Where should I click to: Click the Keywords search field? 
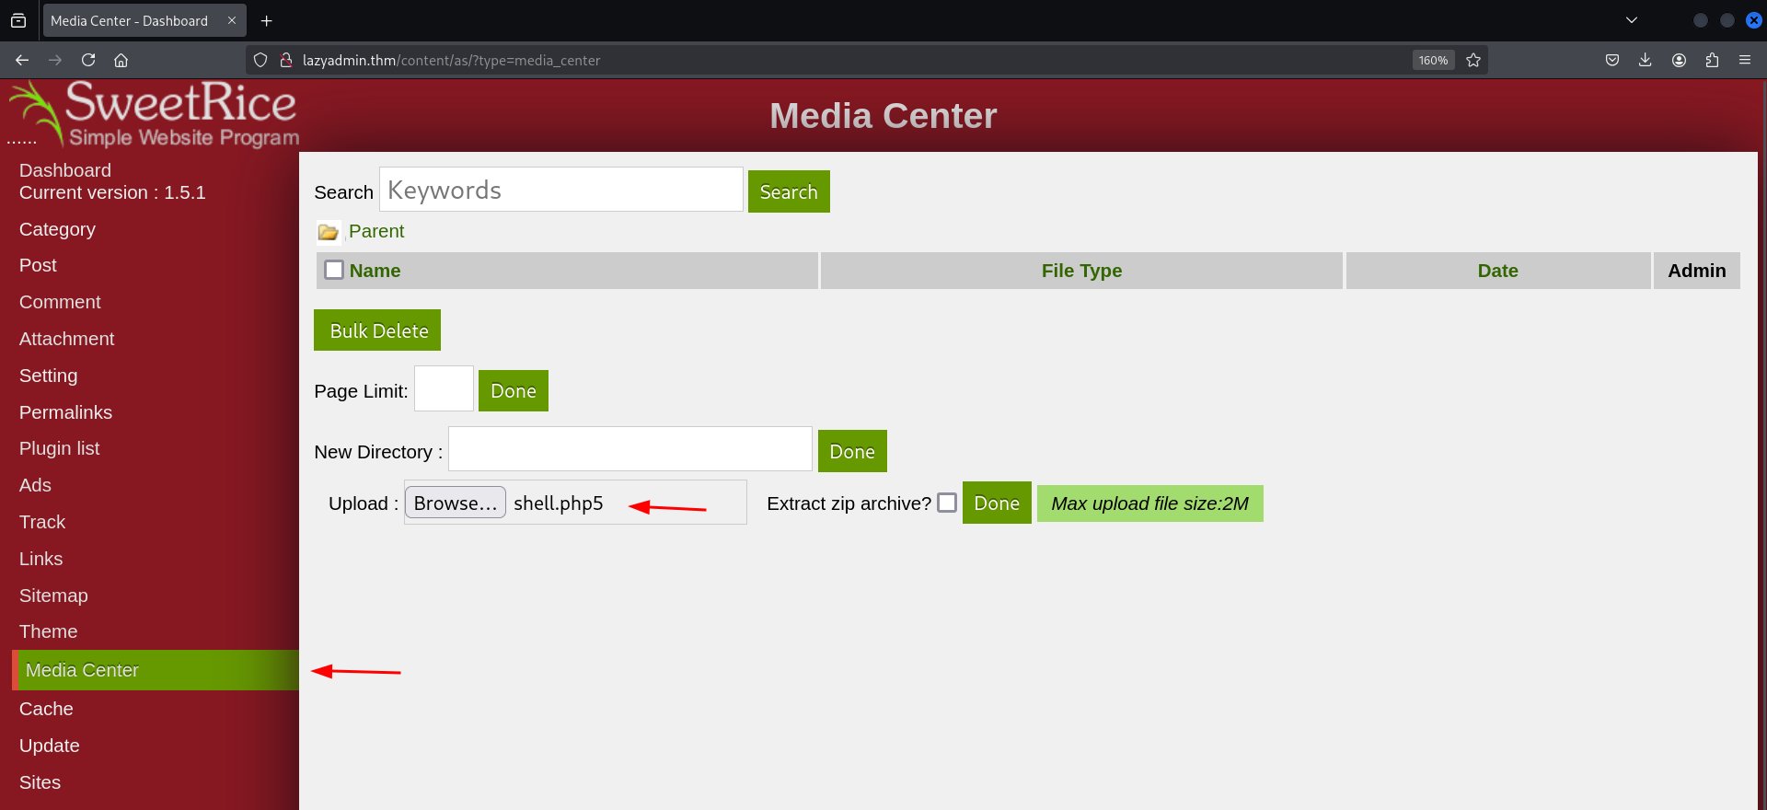tap(560, 190)
